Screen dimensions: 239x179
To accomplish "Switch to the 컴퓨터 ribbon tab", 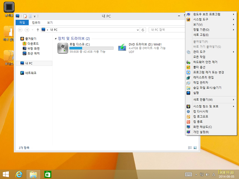I will (x=36, y=22).
